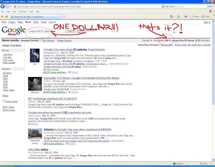This screenshot has height=167, width=215.
Task: Click 'Sort by date with duplicates included'
Action: coord(192,45)
